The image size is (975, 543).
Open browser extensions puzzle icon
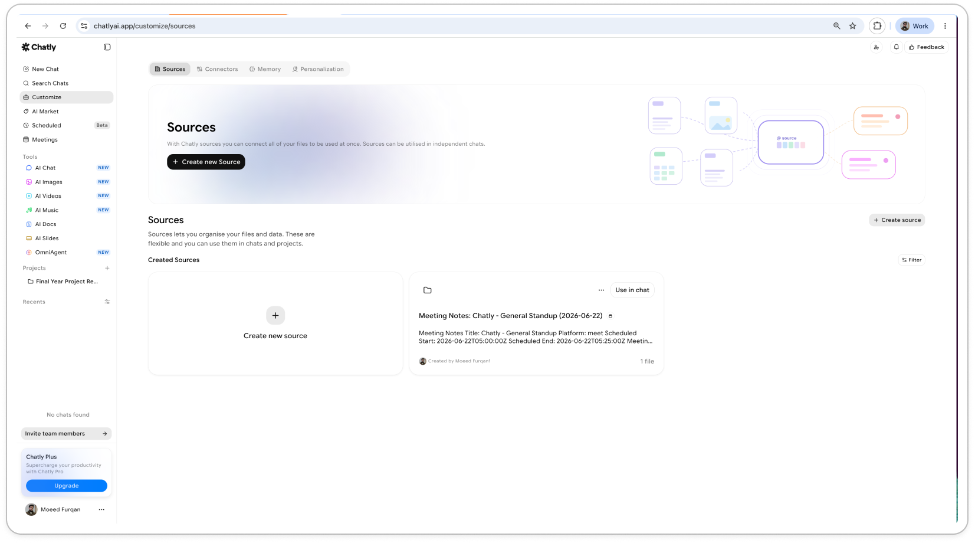(x=877, y=26)
